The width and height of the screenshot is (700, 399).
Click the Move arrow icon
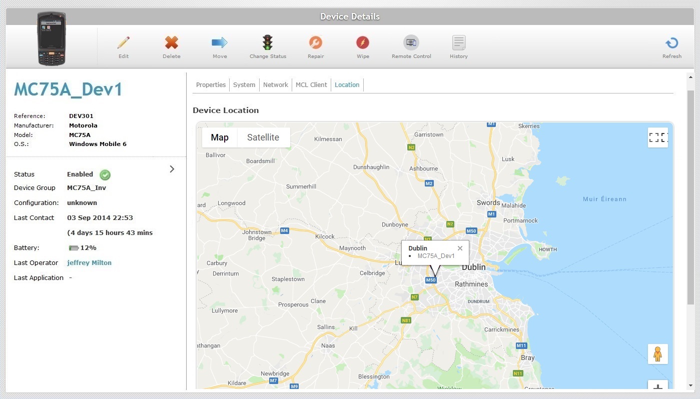point(220,43)
